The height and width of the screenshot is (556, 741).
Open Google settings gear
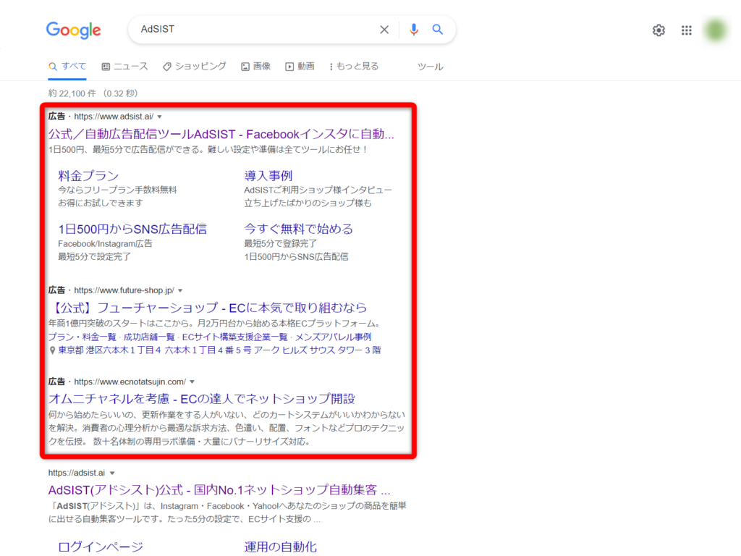pos(659,30)
